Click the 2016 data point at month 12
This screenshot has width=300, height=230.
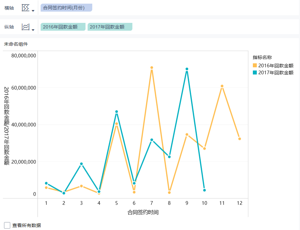click(240, 139)
